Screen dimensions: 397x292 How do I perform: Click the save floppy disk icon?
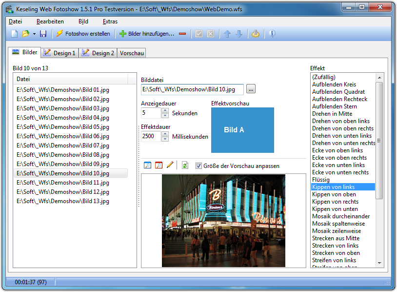(43, 34)
